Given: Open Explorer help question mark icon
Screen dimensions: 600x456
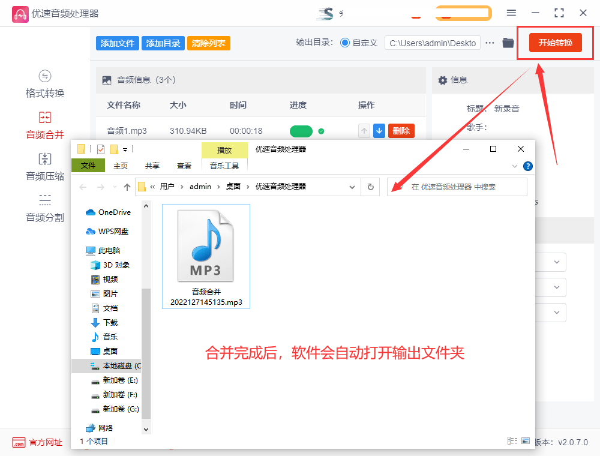Looking at the screenshot, I should [527, 166].
